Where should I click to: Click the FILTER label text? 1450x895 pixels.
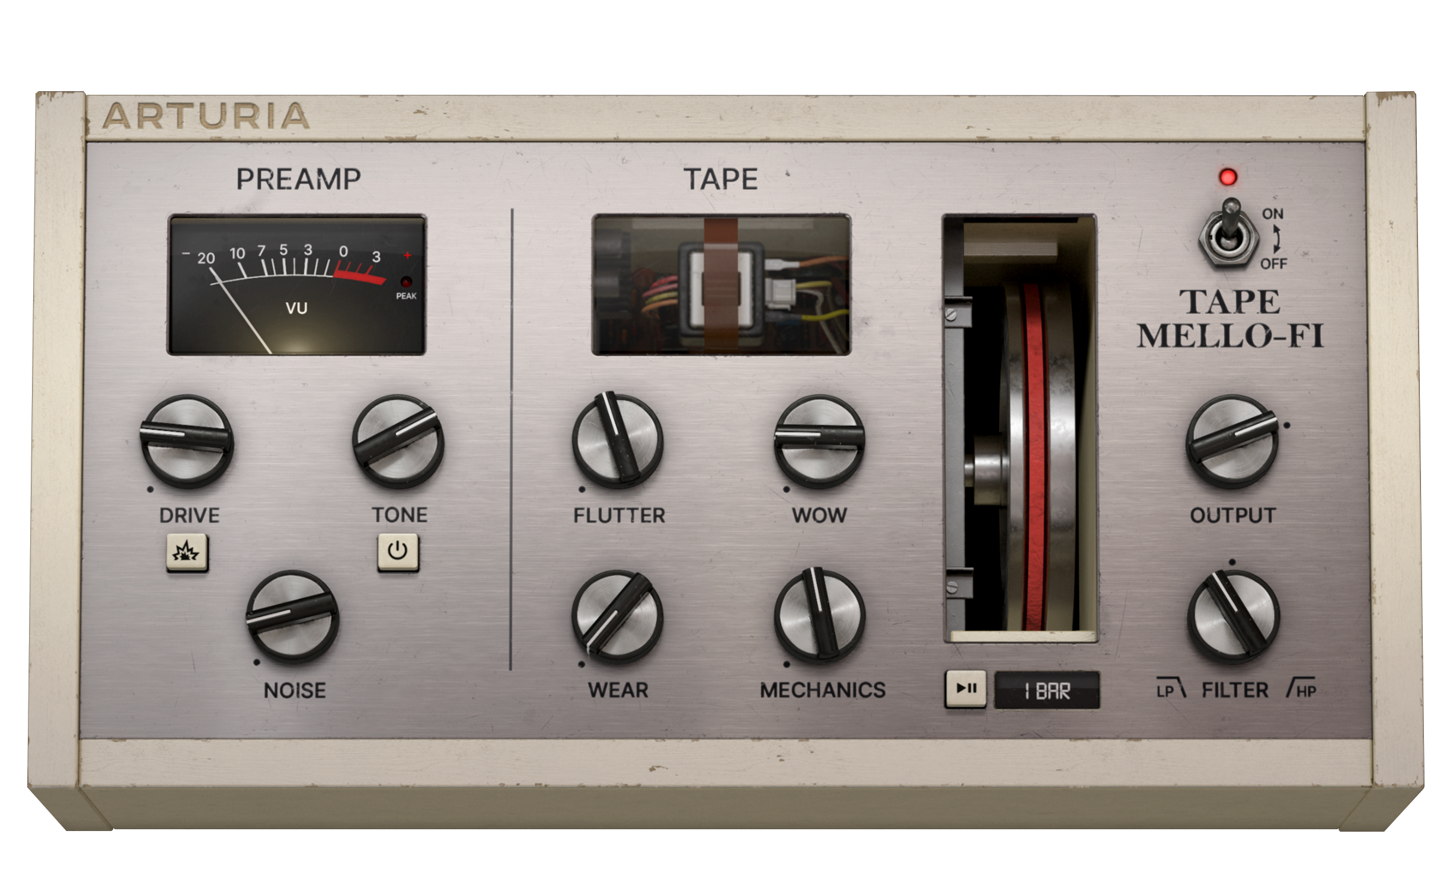tap(1235, 690)
